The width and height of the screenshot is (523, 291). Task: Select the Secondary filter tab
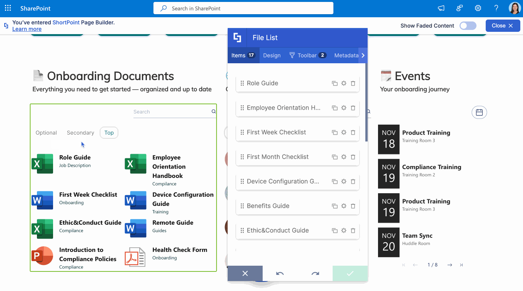tap(80, 133)
